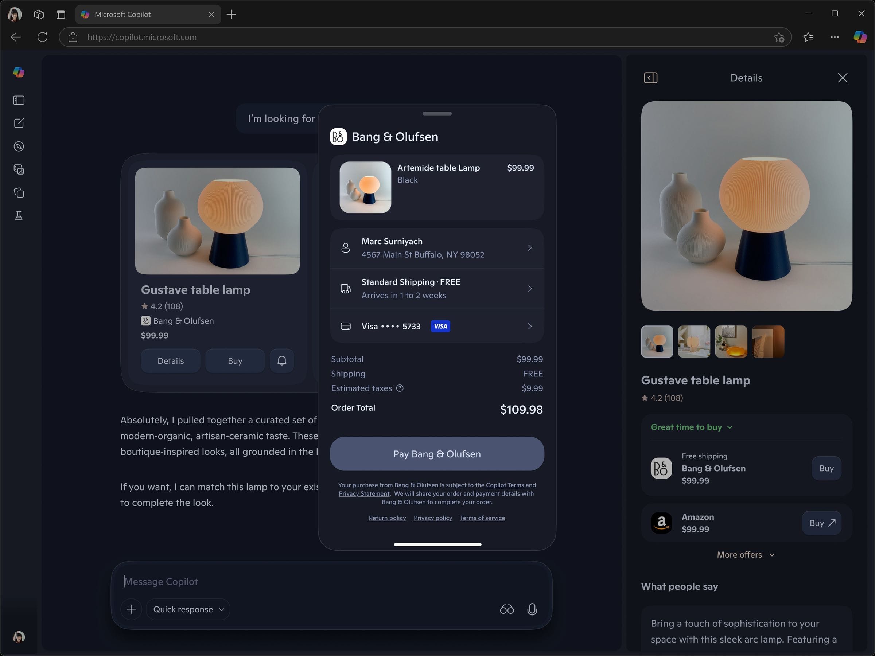Viewport: 875px width, 656px height.
Task: Reload the page with refresh icon
Action: pos(43,37)
